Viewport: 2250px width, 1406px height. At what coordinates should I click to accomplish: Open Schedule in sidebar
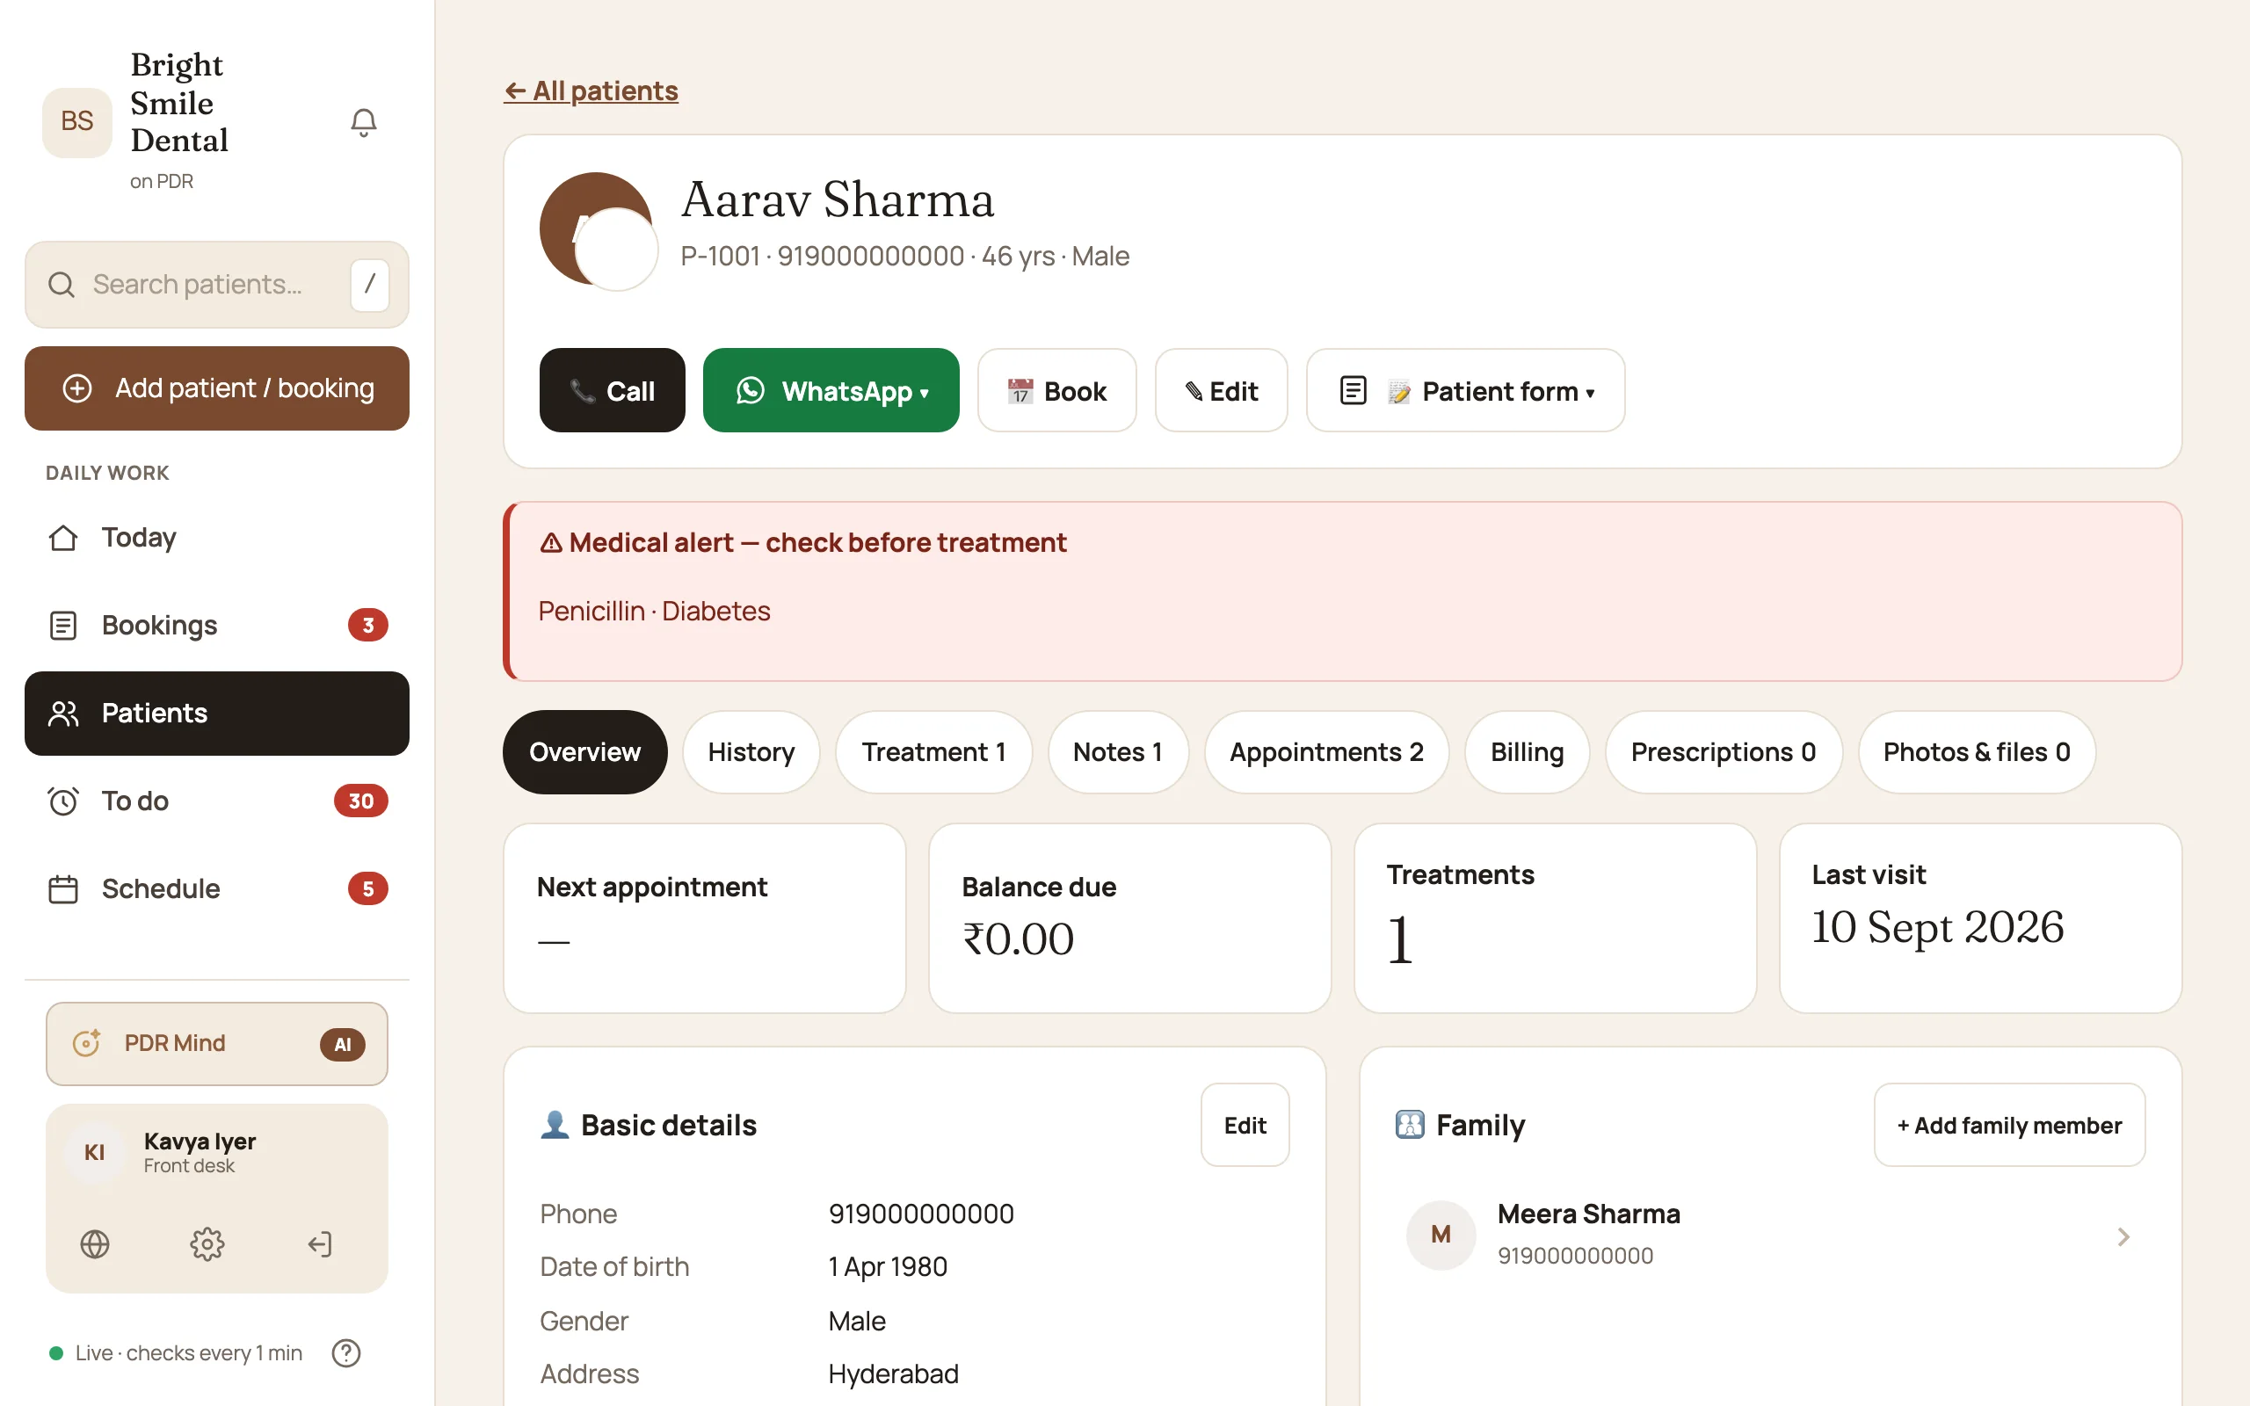pyautogui.click(x=216, y=888)
